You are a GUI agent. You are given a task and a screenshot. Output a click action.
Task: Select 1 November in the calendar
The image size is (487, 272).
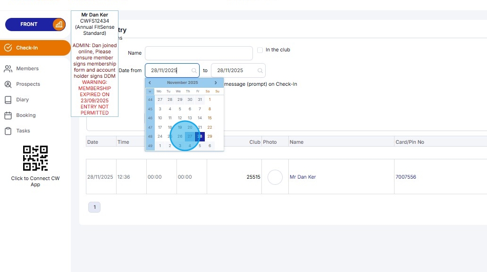point(210,99)
